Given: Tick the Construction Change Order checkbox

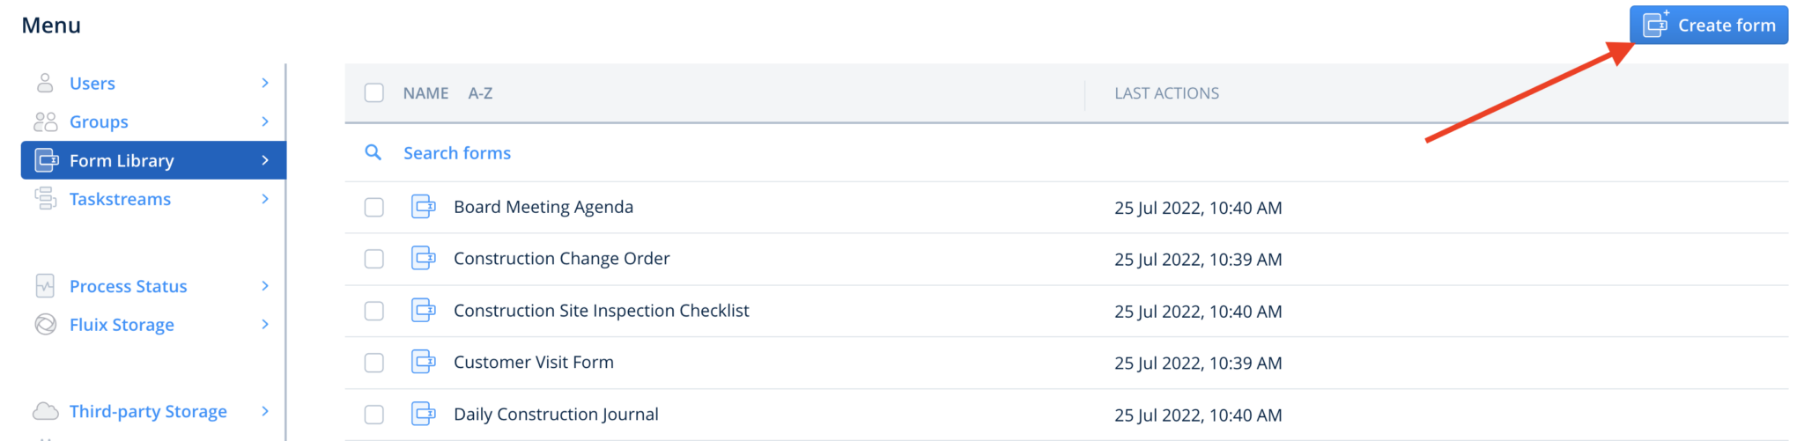Looking at the screenshot, I should (374, 259).
